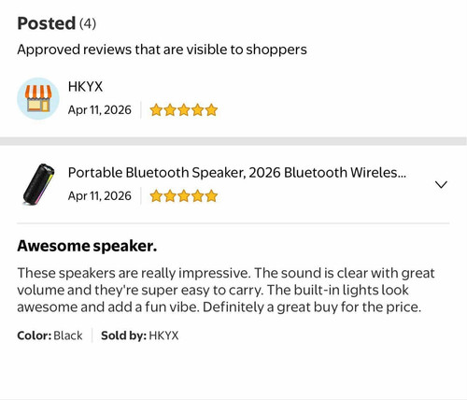
Task: Click the Apr 11, 2026 date under product title
Action: (x=100, y=196)
